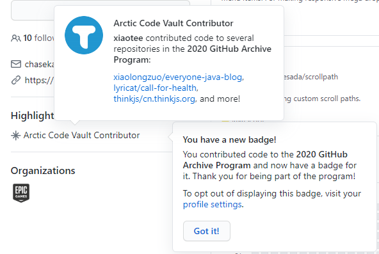
Task: Open the profile settings link
Action: pos(213,205)
